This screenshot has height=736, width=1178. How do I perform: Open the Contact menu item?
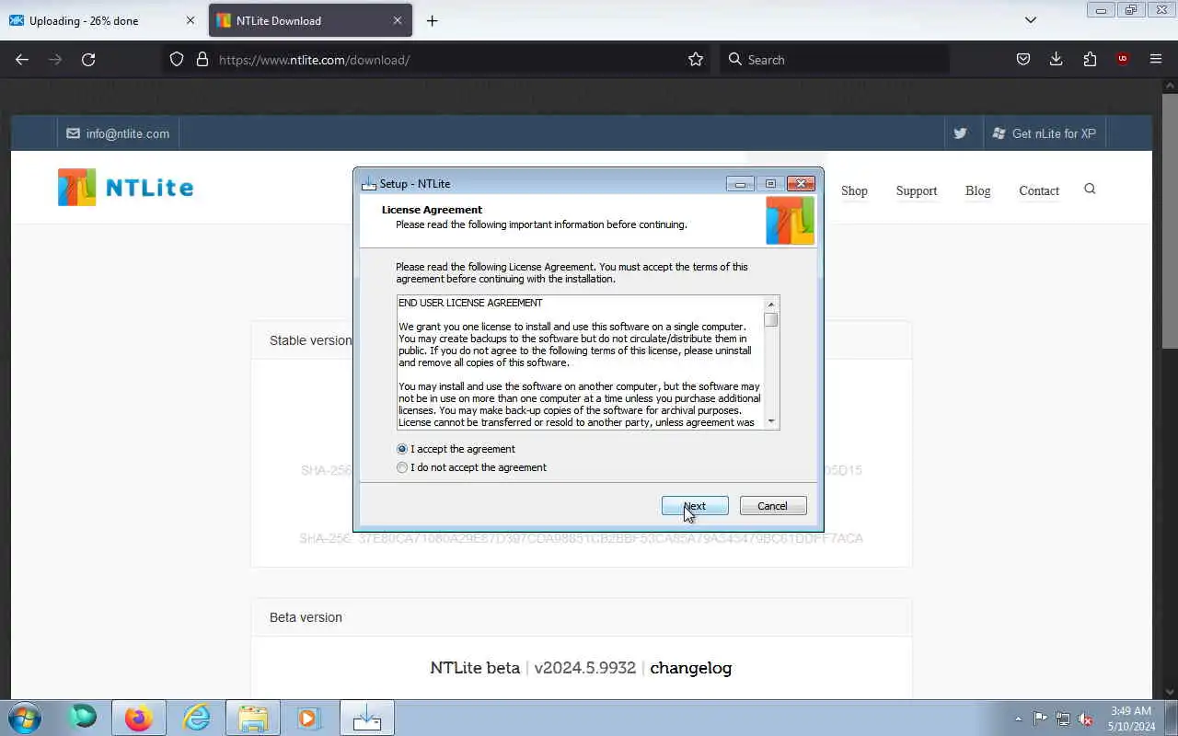[1039, 190]
